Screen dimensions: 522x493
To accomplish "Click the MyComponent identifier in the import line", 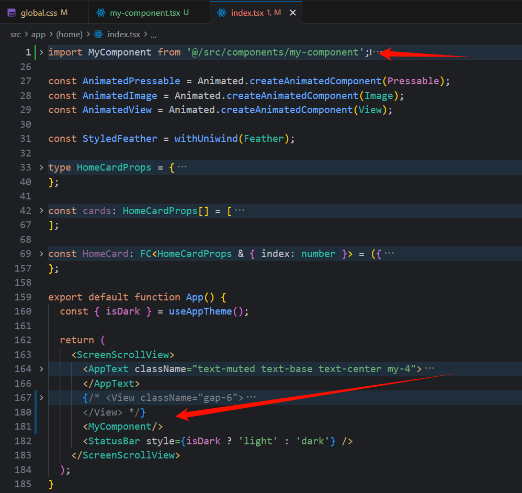I will 119,52.
